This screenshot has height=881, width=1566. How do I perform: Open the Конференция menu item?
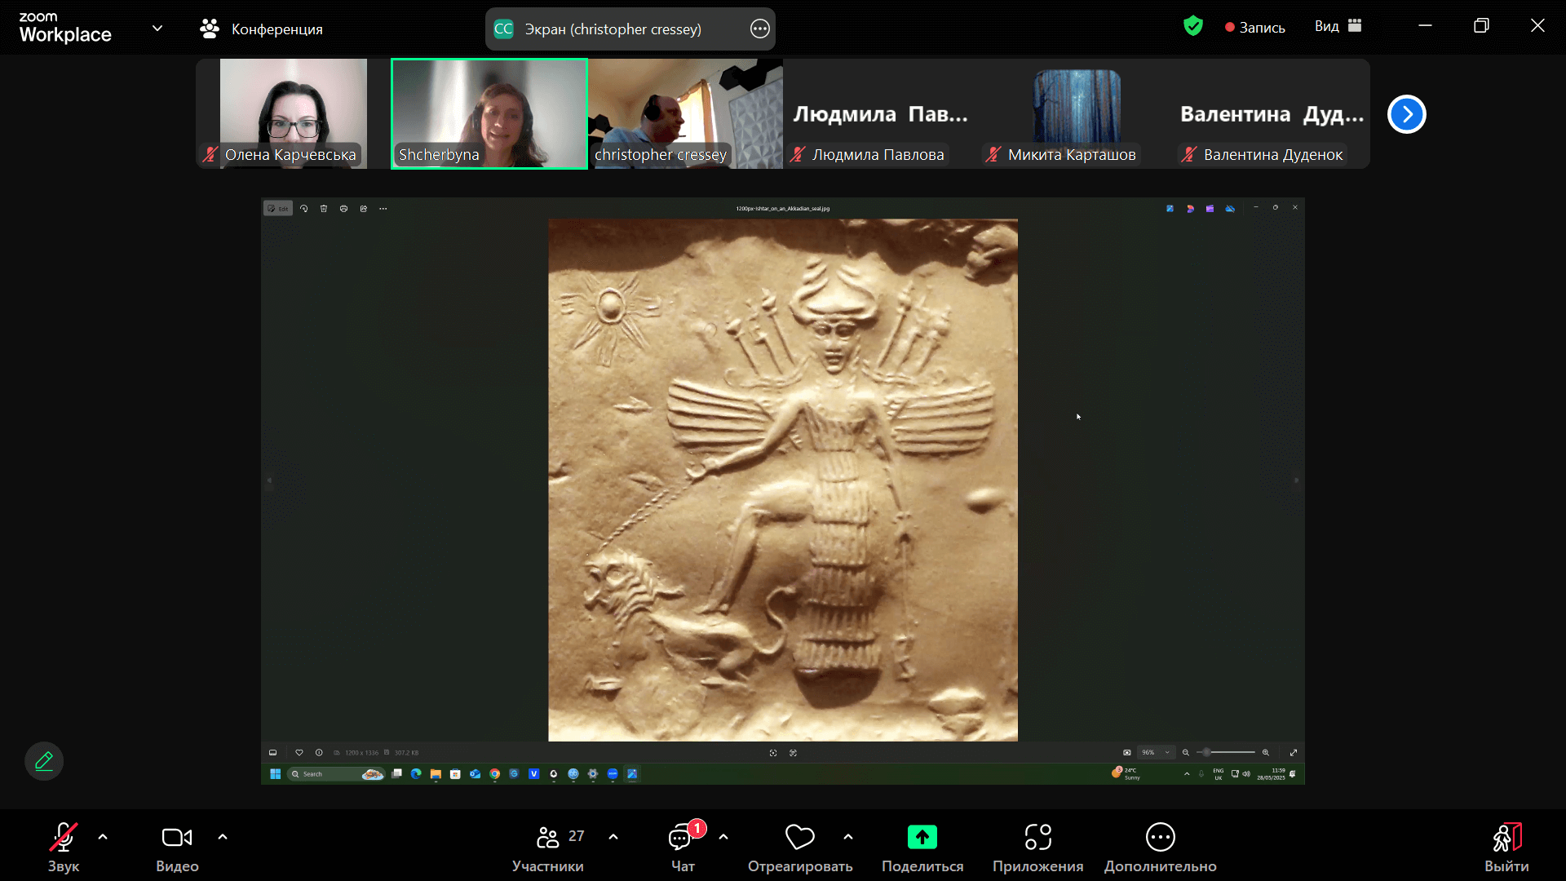[261, 29]
